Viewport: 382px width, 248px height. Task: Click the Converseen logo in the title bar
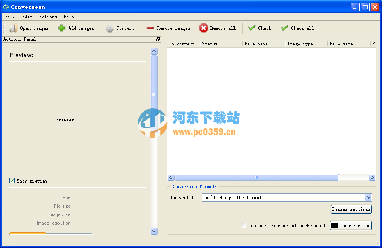click(6, 7)
